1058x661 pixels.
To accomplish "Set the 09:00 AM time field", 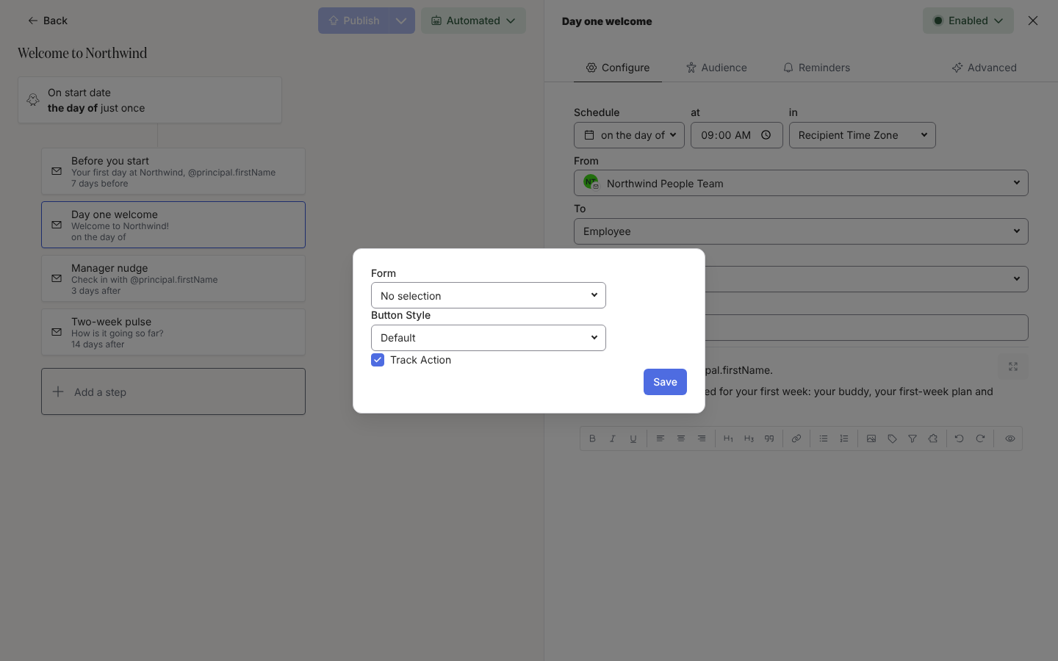I will pos(737,135).
